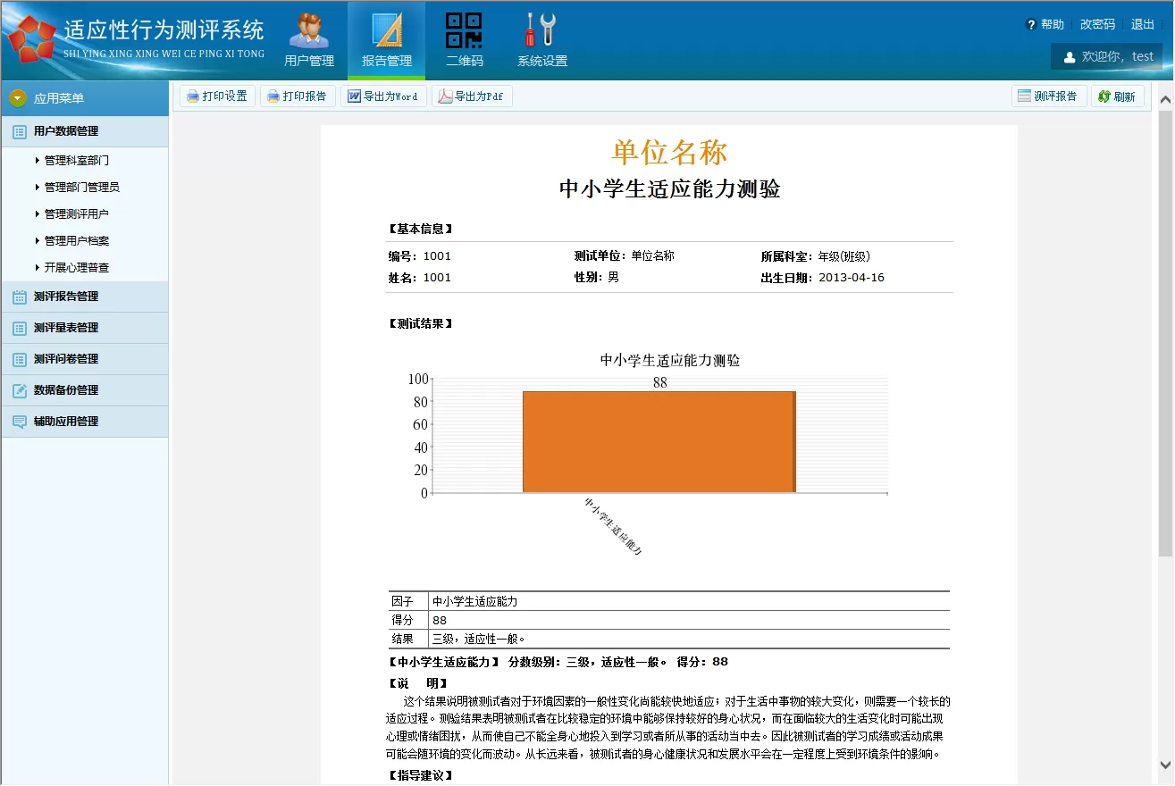This screenshot has height=786, width=1175.
Task: Open 开展心理普查 in sidebar
Action: [77, 268]
